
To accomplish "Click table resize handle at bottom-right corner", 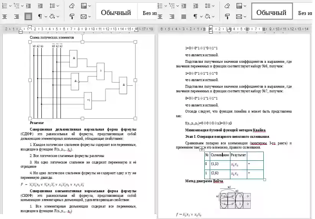I will coord(264,180).
